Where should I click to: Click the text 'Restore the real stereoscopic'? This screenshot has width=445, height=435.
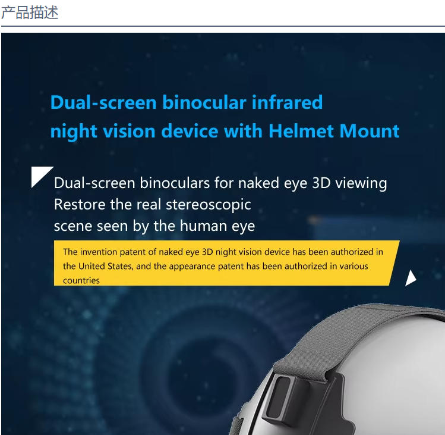pos(153,205)
